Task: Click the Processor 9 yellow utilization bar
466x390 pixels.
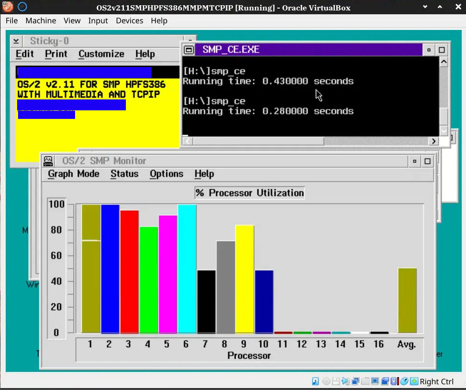Action: [x=245, y=279]
